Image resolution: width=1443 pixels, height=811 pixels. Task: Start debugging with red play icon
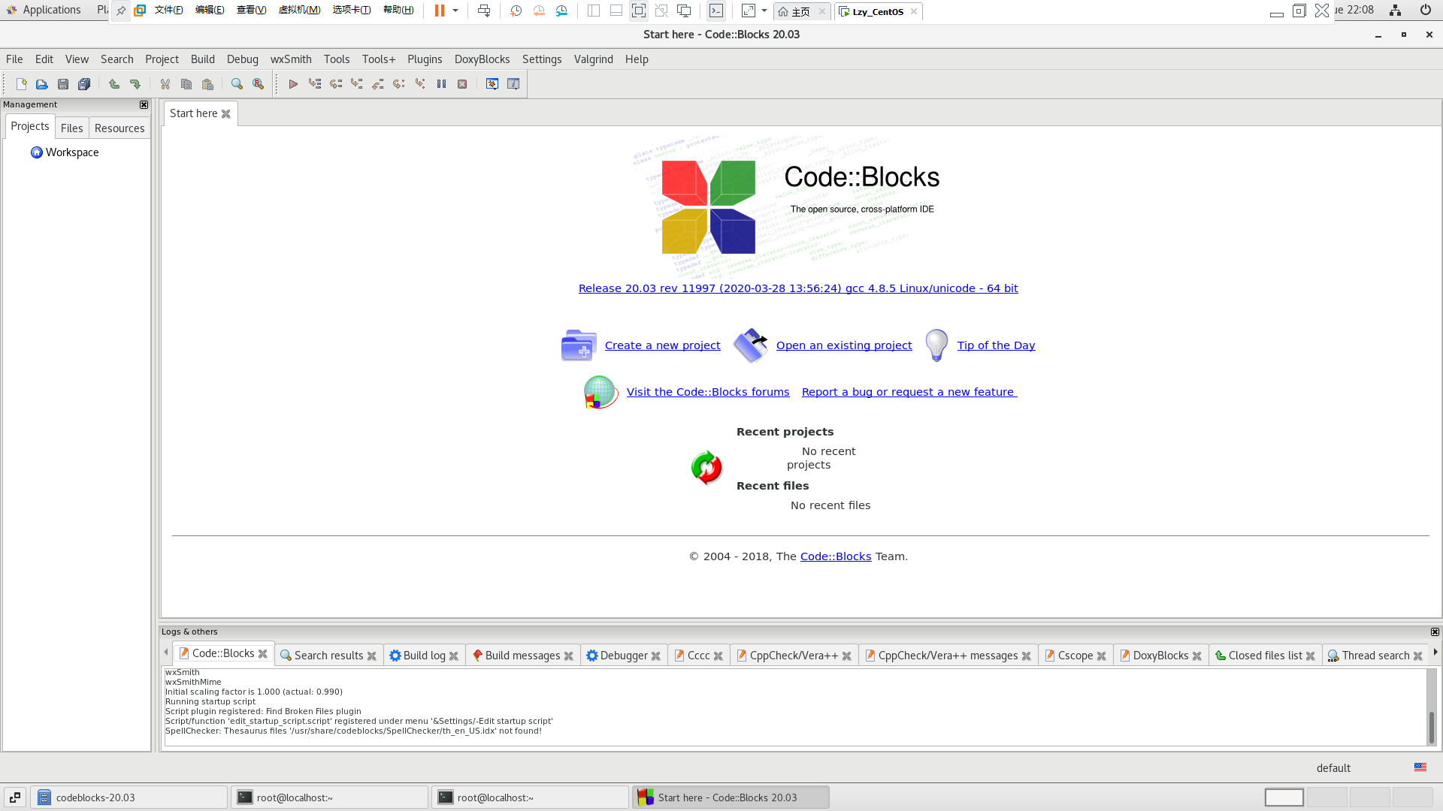click(x=293, y=84)
